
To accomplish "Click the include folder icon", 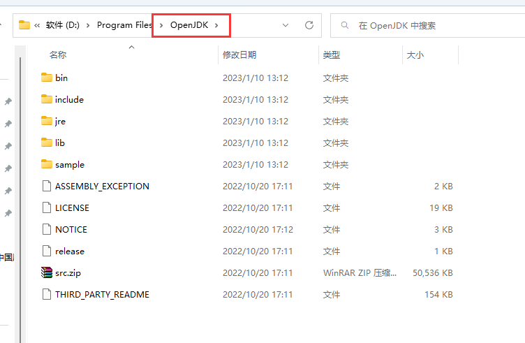I will point(47,99).
